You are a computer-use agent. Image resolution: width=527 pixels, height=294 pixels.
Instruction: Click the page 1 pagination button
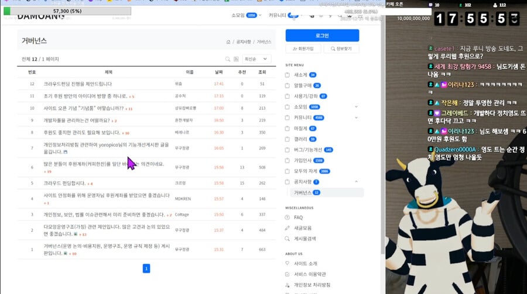(146, 268)
